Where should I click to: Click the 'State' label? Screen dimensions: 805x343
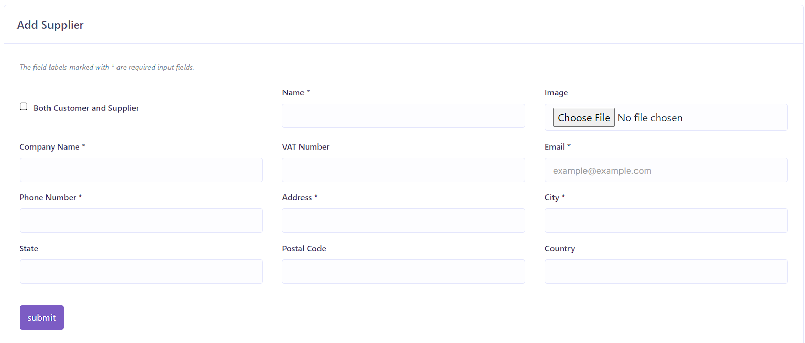coord(29,249)
